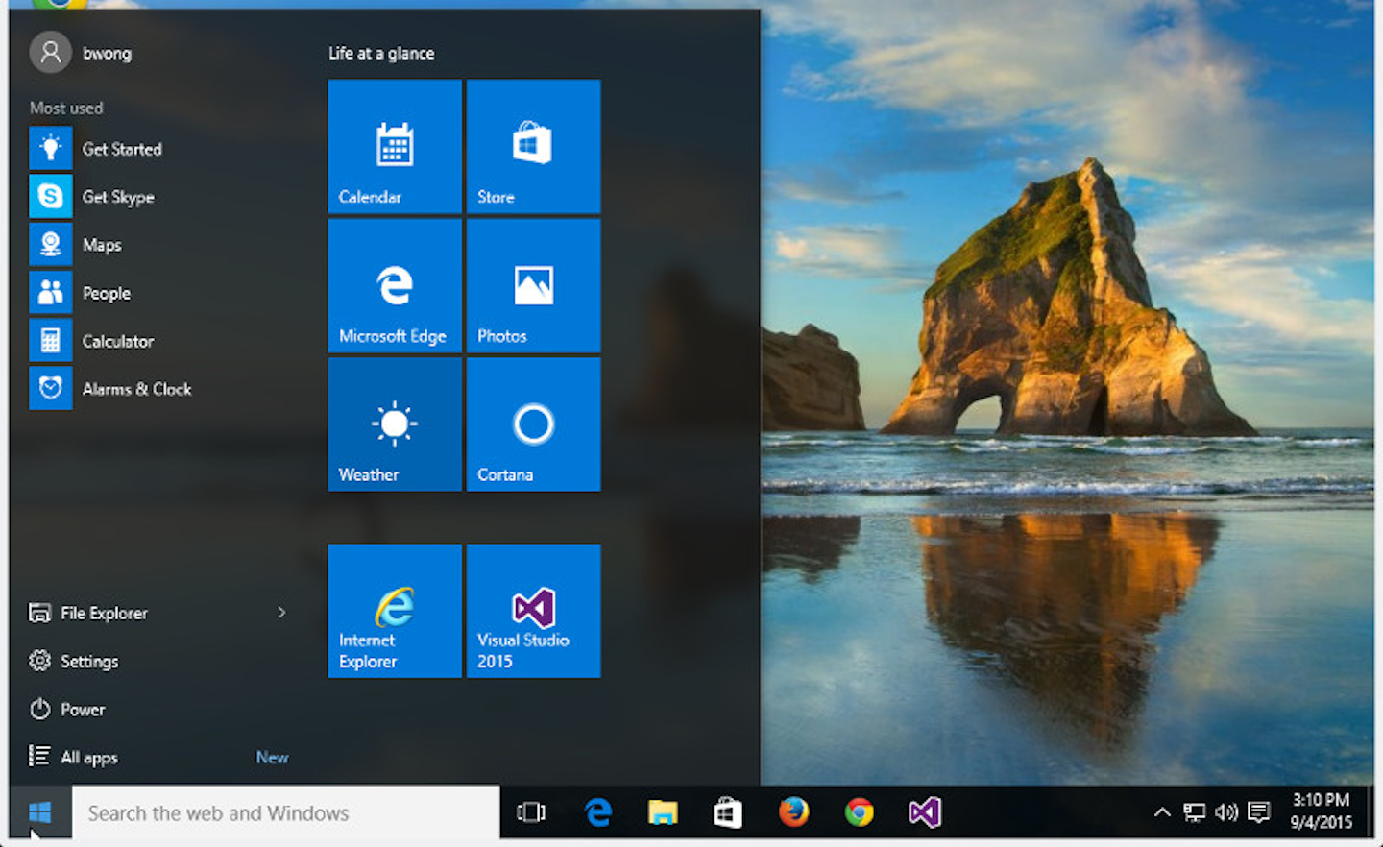
Task: Launch Firefox from the taskbar
Action: [x=793, y=812]
